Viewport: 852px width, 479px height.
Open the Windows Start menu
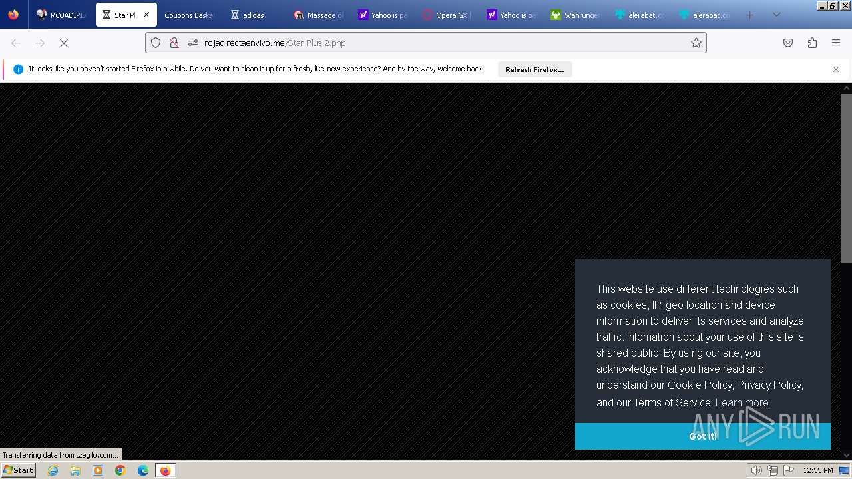(x=18, y=470)
